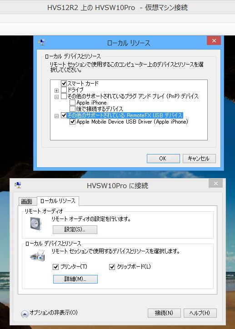235x329 pixels.
Task: Click the remote audio speaker icon
Action: [x=36, y=224]
